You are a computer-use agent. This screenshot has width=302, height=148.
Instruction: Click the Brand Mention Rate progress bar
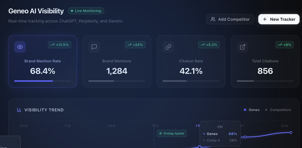pos(43,81)
